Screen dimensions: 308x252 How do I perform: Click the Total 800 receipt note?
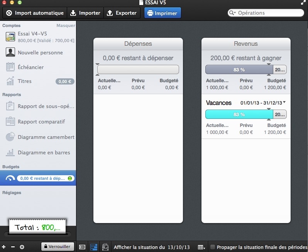point(37,227)
